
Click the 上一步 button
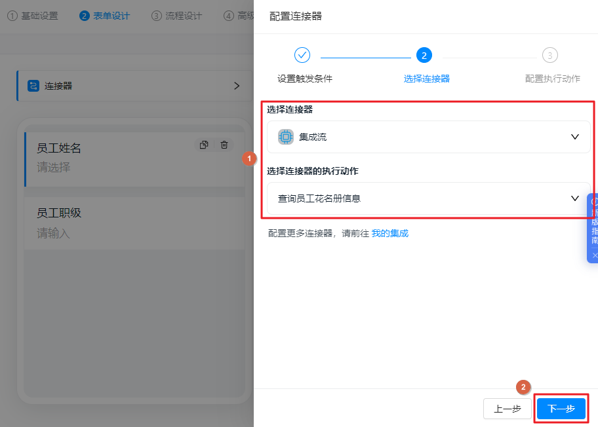tap(508, 409)
